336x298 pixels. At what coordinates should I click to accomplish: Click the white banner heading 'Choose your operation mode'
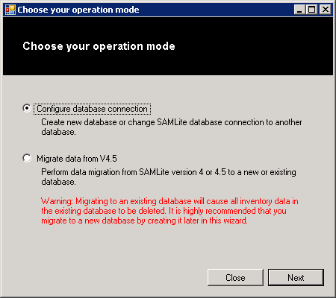tap(99, 46)
